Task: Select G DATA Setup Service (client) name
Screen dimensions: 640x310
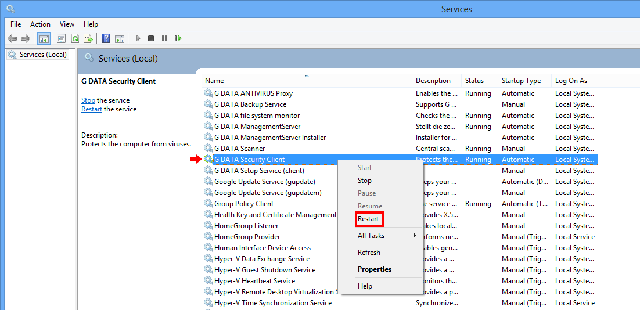Action: coord(259,170)
